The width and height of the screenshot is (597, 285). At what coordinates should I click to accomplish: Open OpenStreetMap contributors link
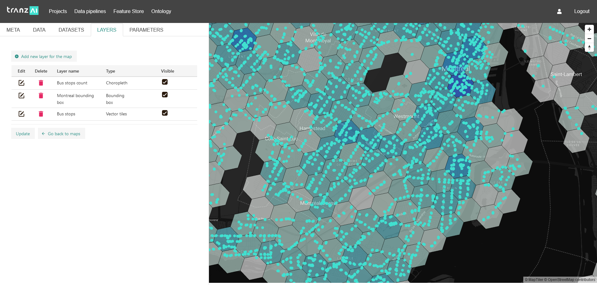(x=570, y=280)
